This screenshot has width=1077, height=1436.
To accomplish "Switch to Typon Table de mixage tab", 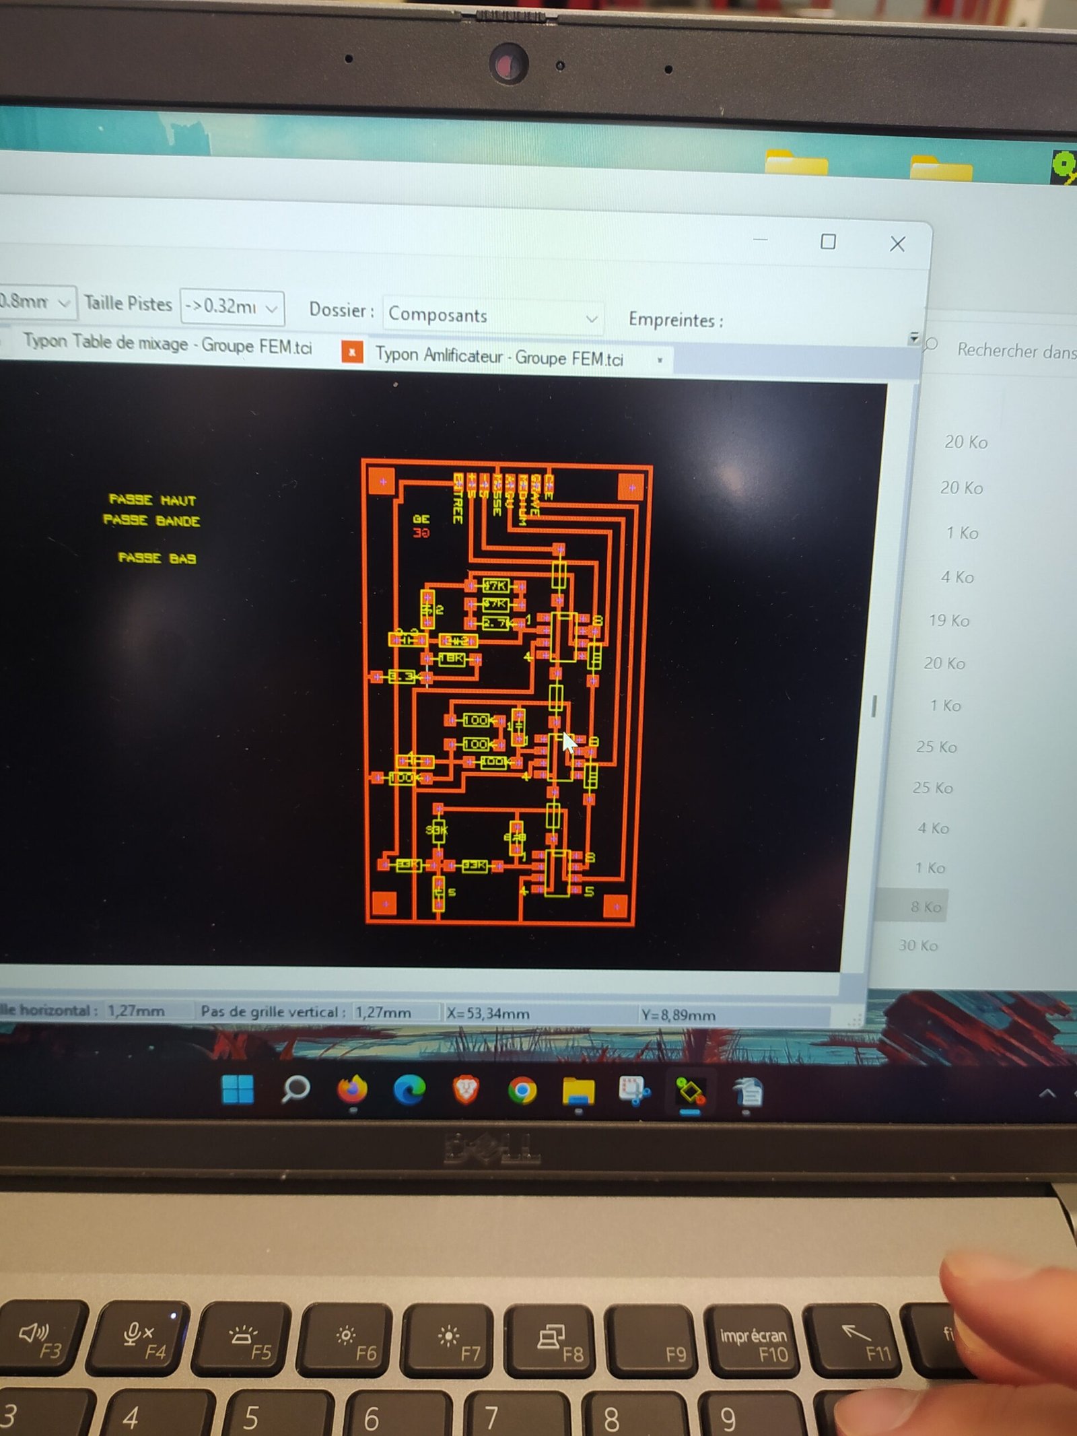I will pos(168,344).
